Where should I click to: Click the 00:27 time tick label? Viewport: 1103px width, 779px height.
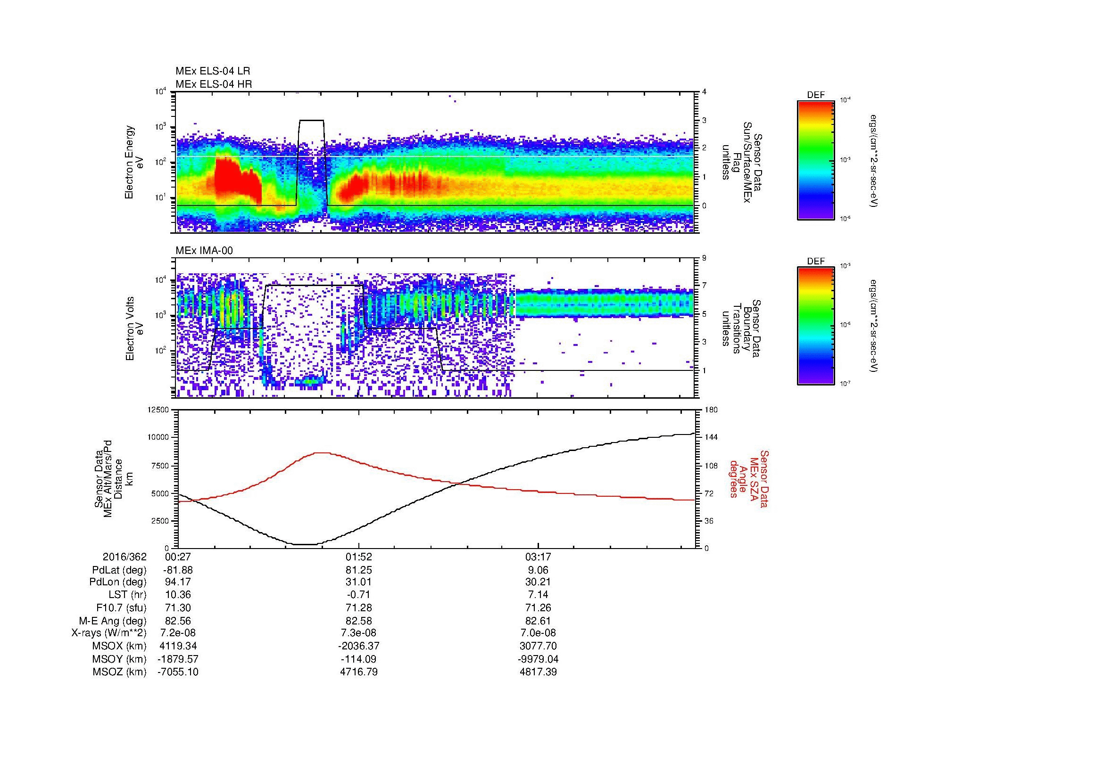[178, 557]
